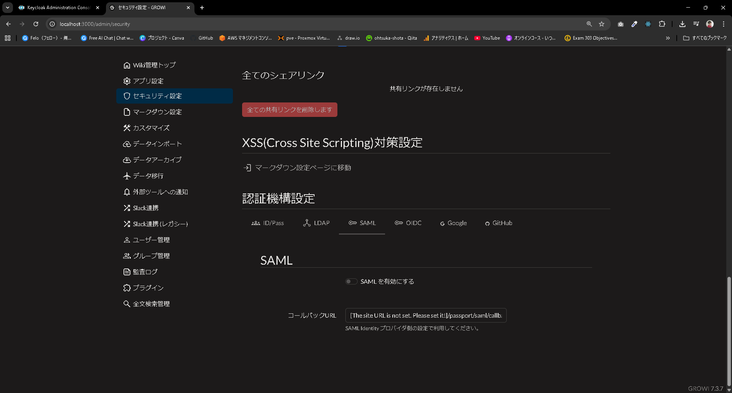Click the page vertical scrollbar thumb

point(729,331)
